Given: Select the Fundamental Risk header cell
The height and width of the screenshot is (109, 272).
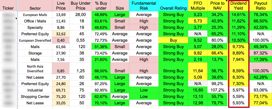Looking at the screenshot, I should 144,6.
